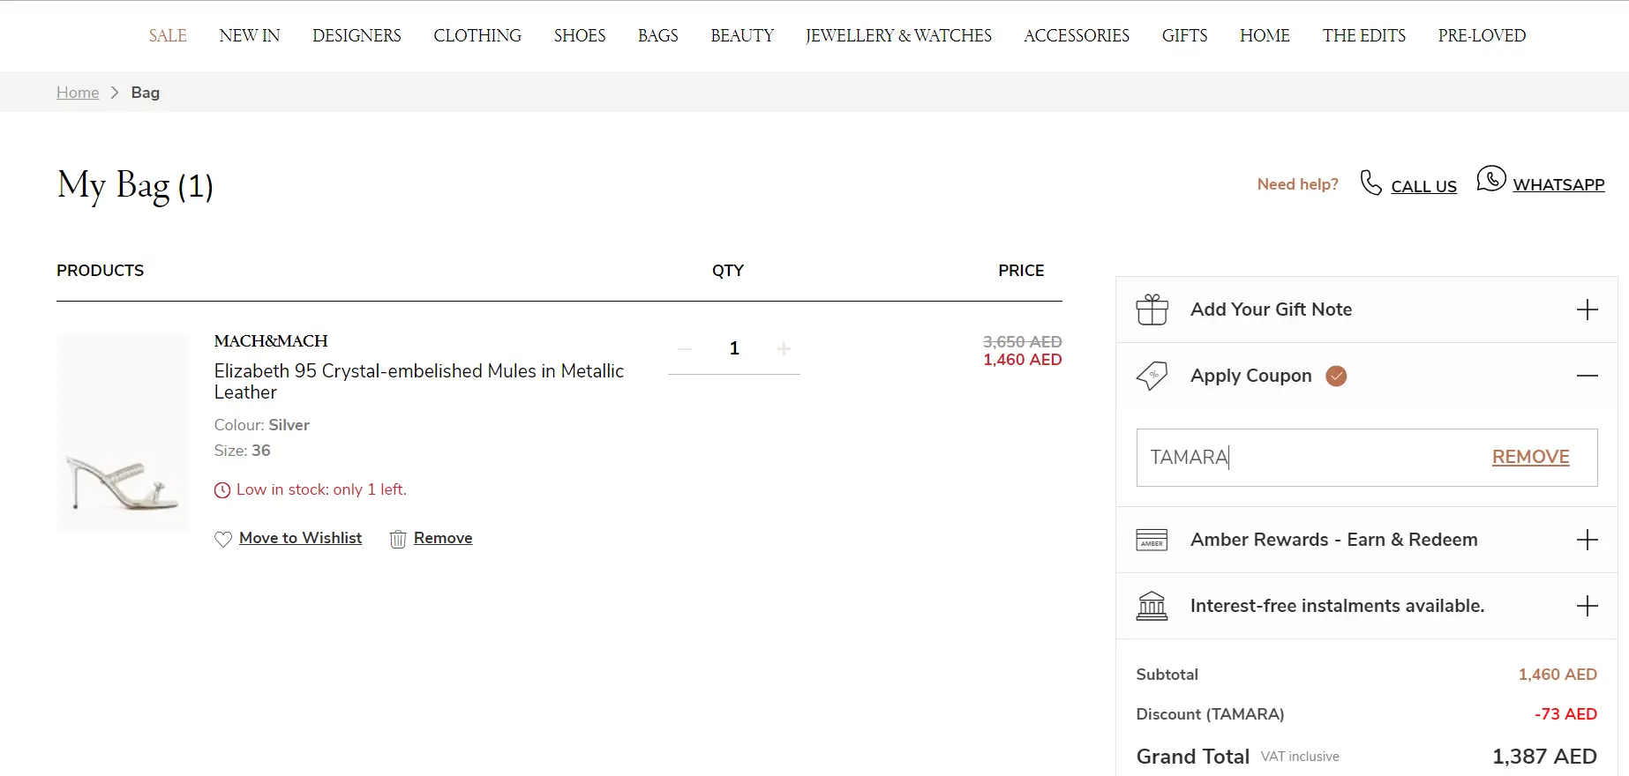Open the DESIGNERS menu

pyautogui.click(x=357, y=35)
